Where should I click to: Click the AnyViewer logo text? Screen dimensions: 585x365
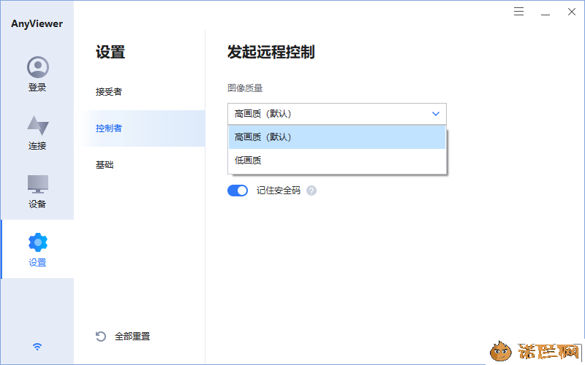[37, 24]
